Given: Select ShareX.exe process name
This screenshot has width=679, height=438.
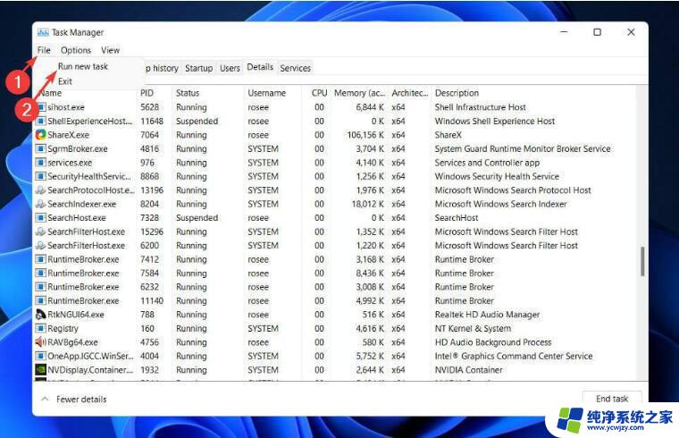Looking at the screenshot, I should point(69,135).
